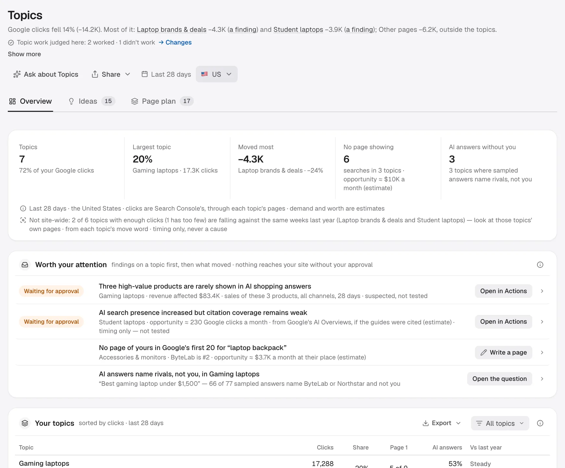Click the stacked layers icon on Page plan

[x=135, y=101]
